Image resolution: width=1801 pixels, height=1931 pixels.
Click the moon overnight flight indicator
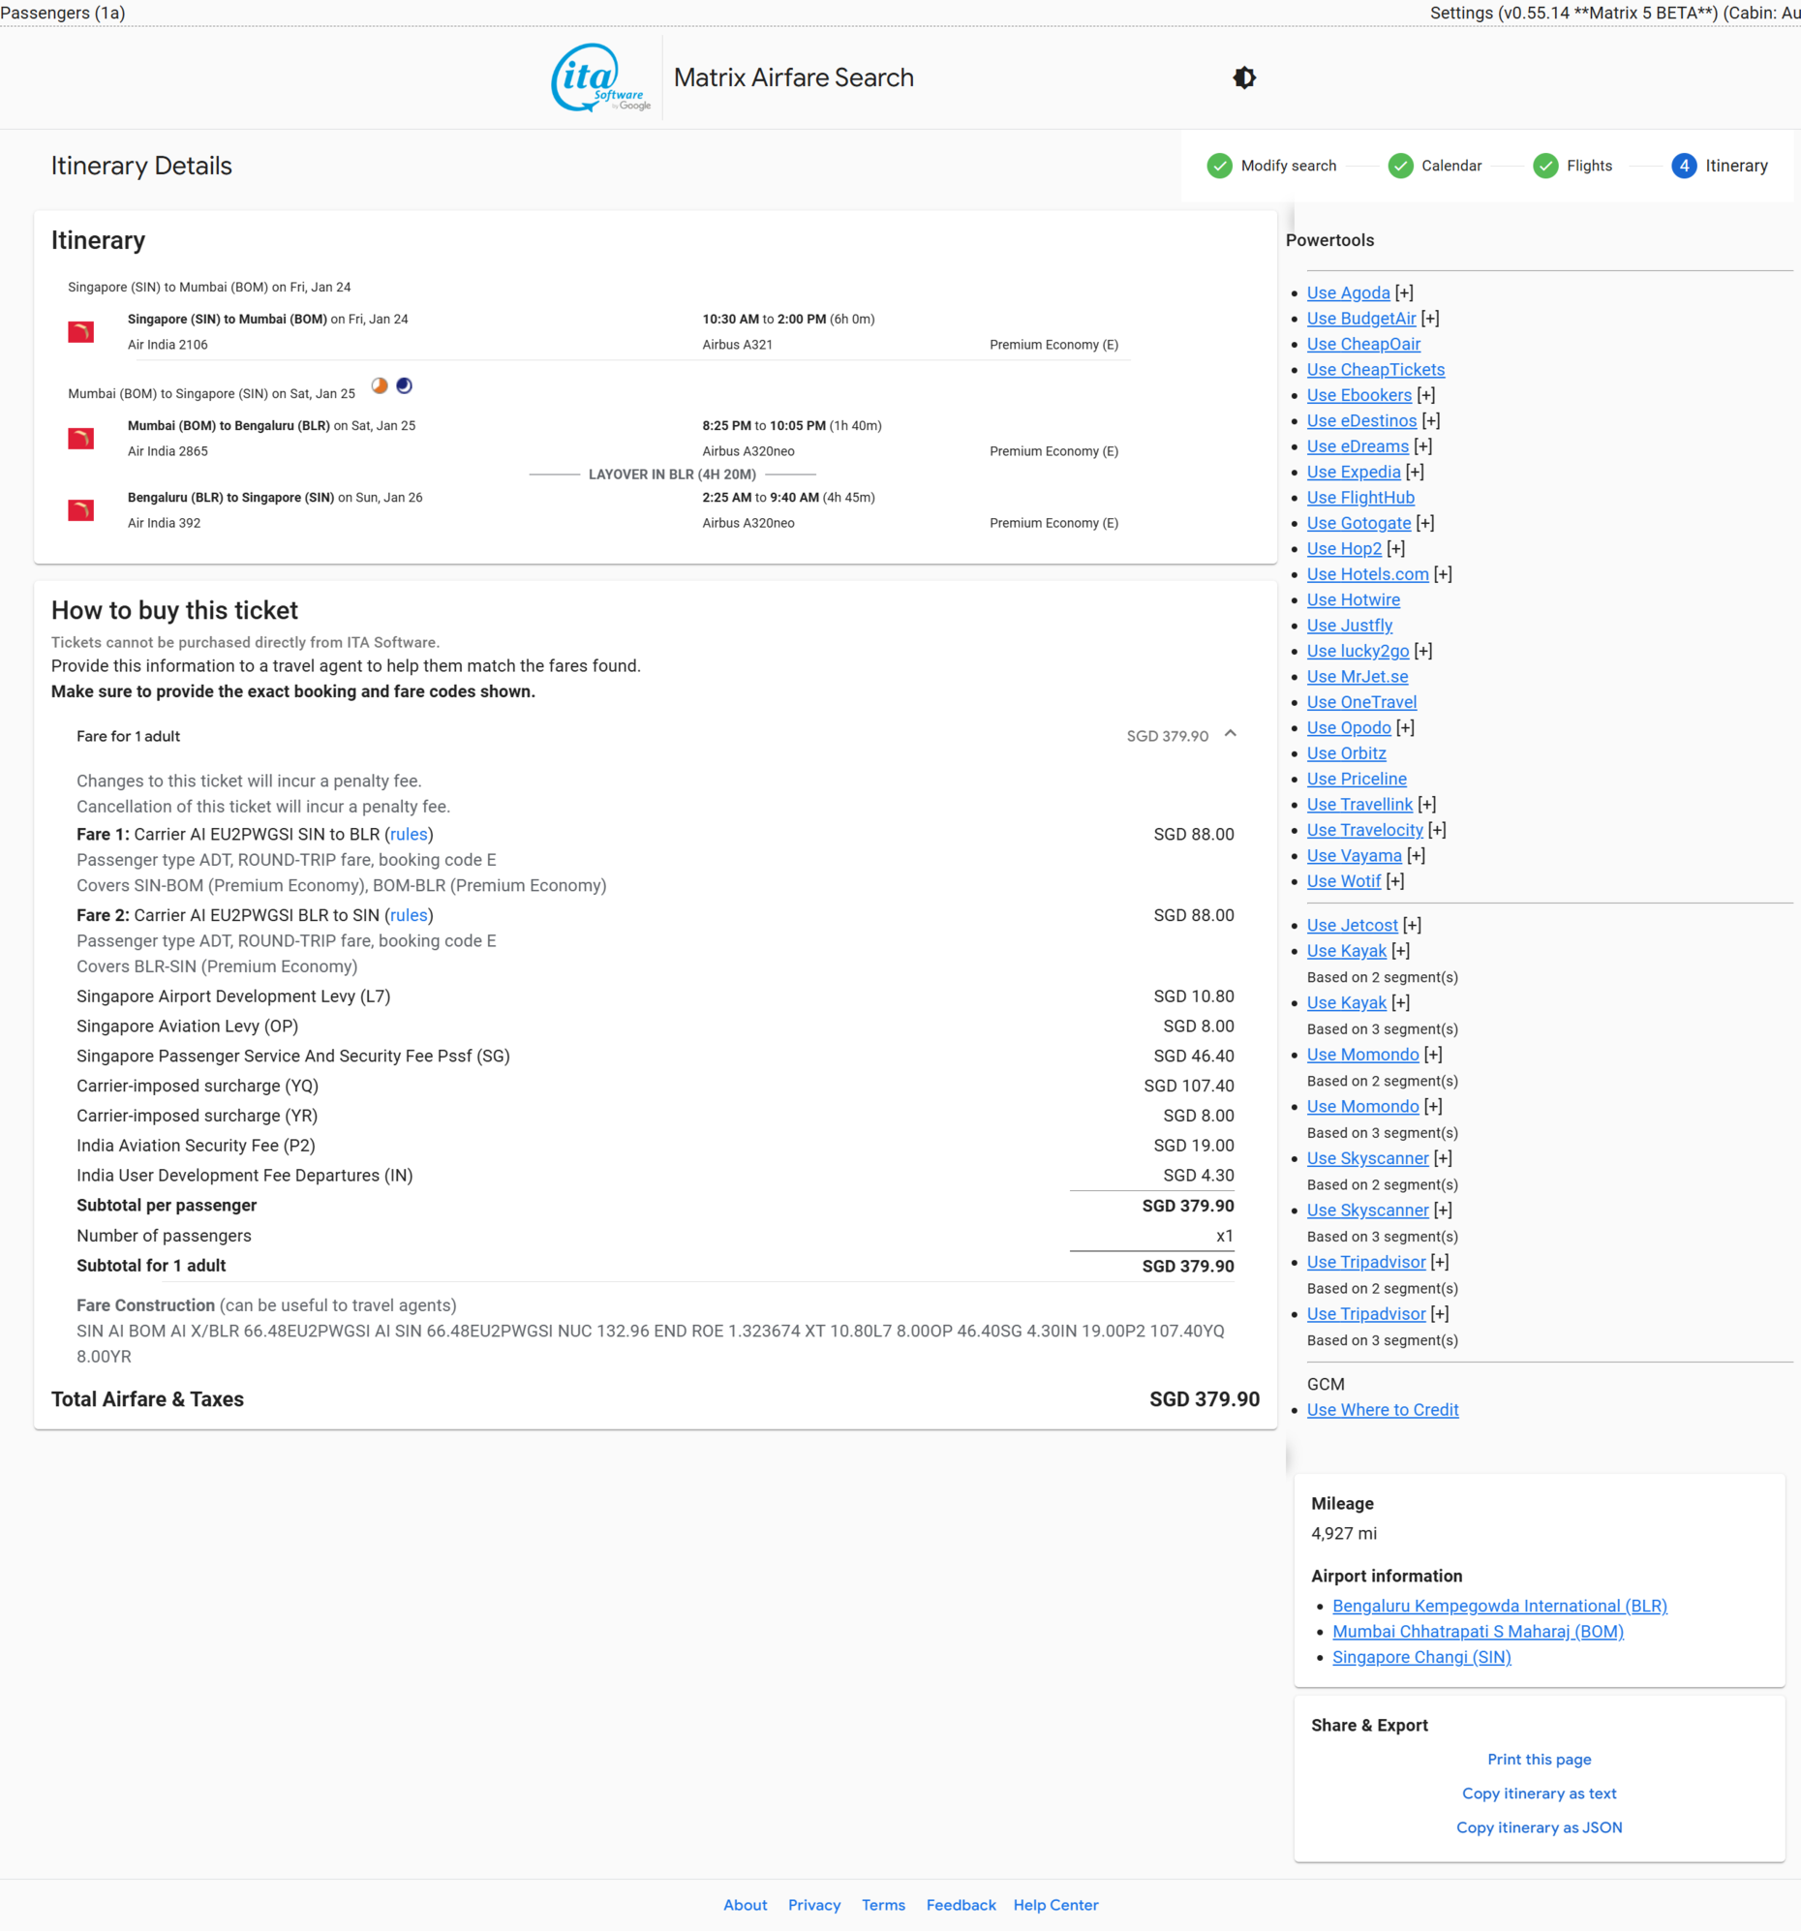[x=403, y=385]
